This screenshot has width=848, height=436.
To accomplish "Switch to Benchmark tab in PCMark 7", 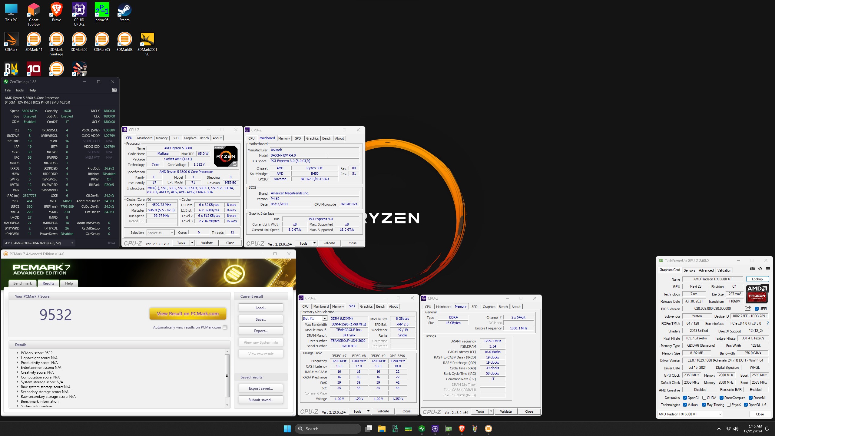I will tap(22, 283).
